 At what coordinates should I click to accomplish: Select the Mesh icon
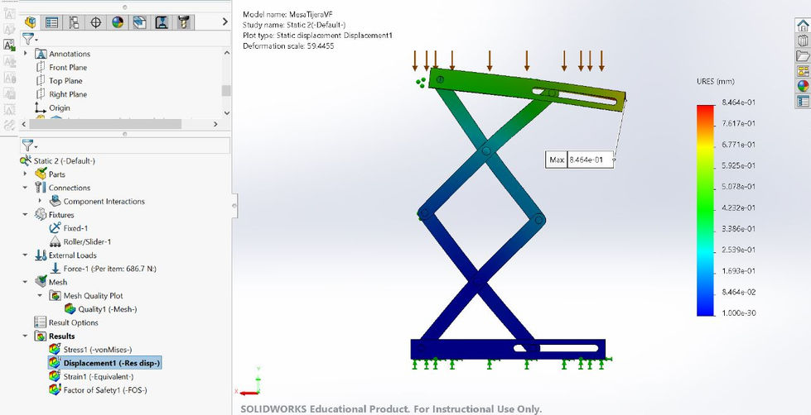click(x=41, y=282)
